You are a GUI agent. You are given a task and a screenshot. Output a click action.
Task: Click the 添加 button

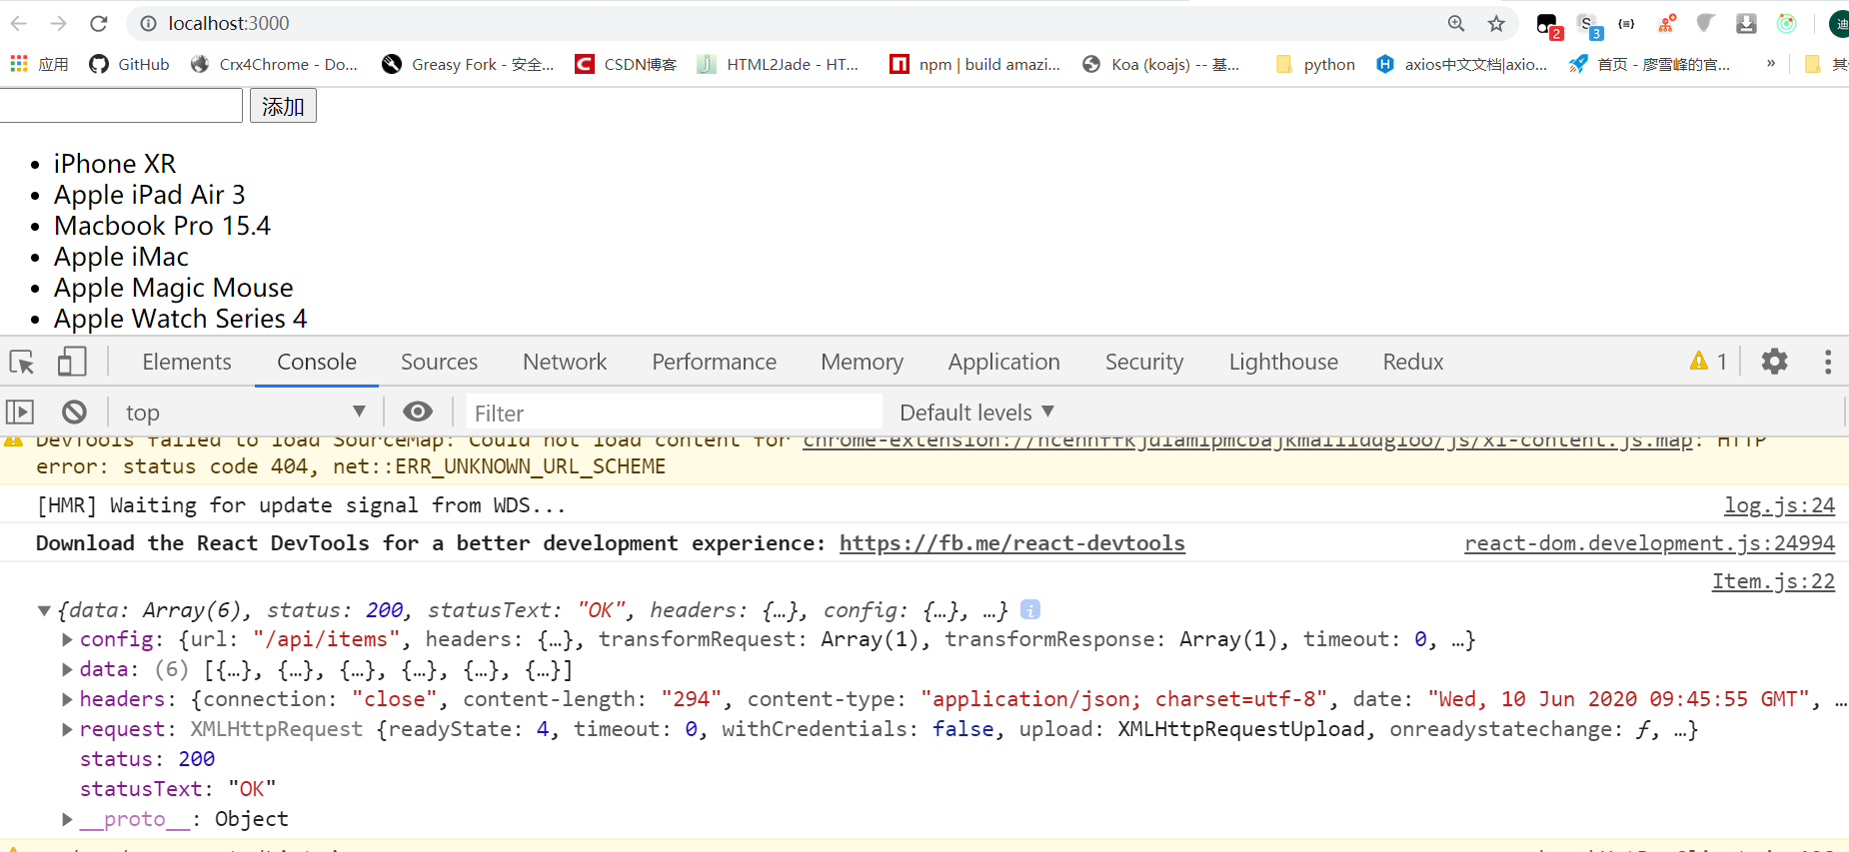point(283,106)
